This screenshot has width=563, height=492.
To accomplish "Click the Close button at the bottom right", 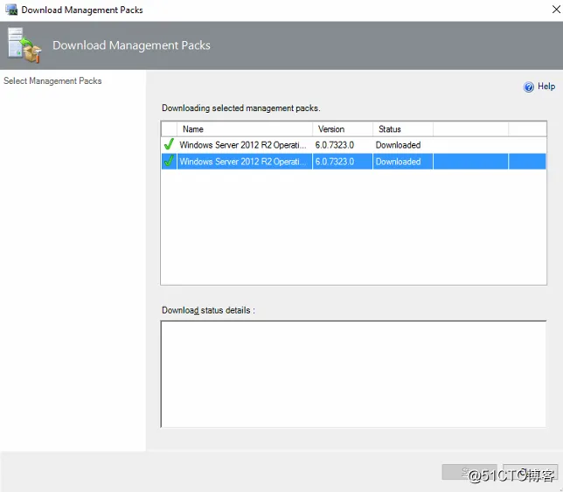I will (x=531, y=472).
